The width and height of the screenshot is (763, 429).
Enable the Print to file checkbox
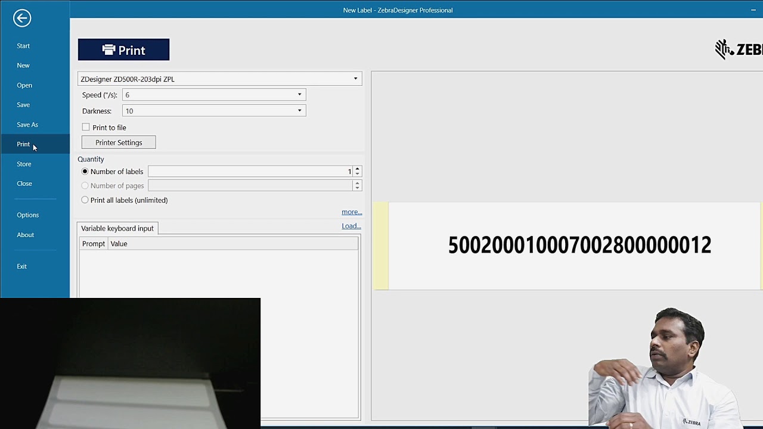pos(86,127)
